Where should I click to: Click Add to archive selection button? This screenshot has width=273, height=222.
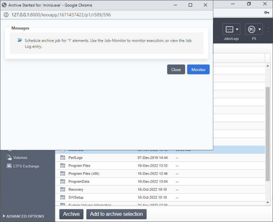(x=116, y=214)
